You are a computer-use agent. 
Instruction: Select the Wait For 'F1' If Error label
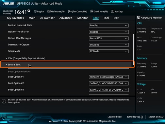[18, 32]
